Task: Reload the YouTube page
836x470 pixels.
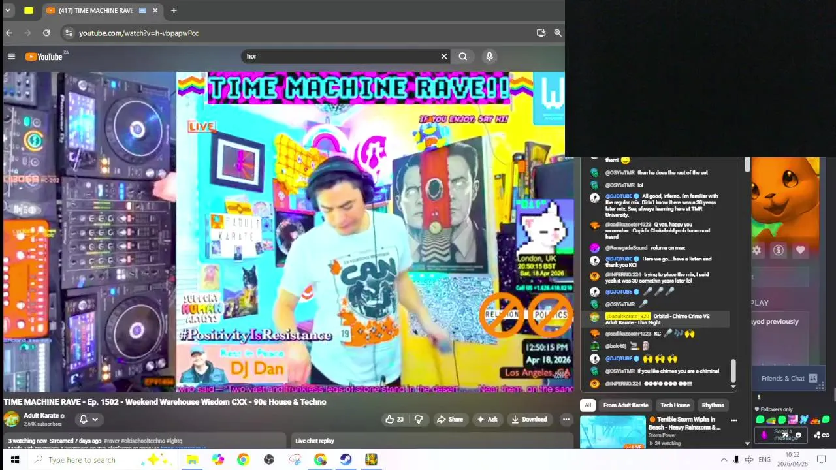Action: [46, 33]
